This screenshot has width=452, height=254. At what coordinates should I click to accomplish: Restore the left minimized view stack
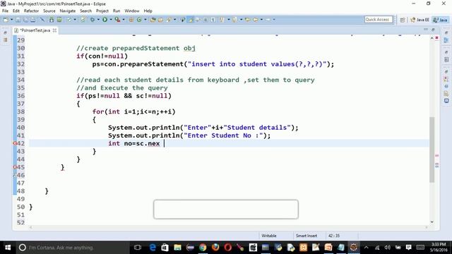point(5,33)
